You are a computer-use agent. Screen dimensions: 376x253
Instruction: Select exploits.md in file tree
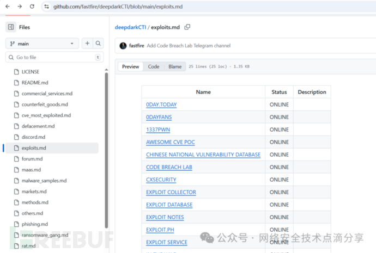pos(52,148)
